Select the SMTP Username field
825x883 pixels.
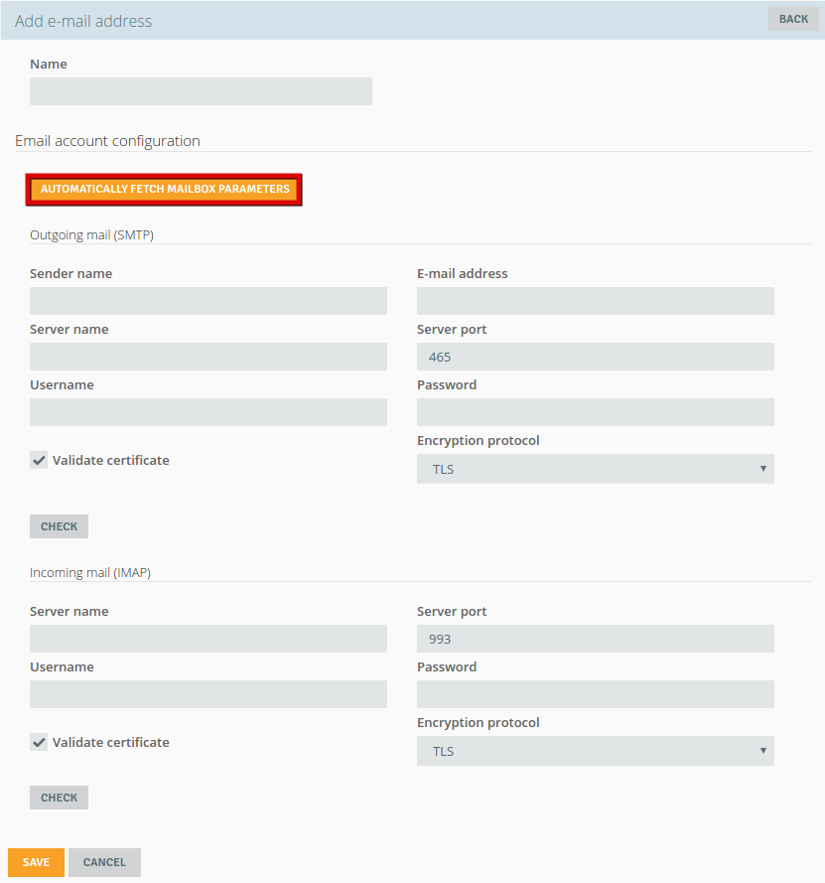click(208, 412)
